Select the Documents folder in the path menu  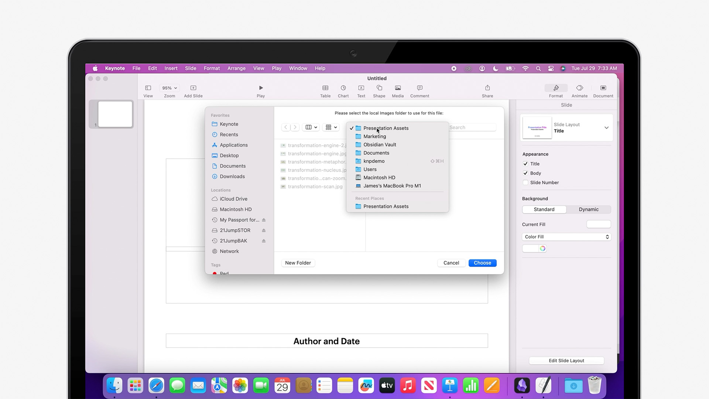pos(376,153)
